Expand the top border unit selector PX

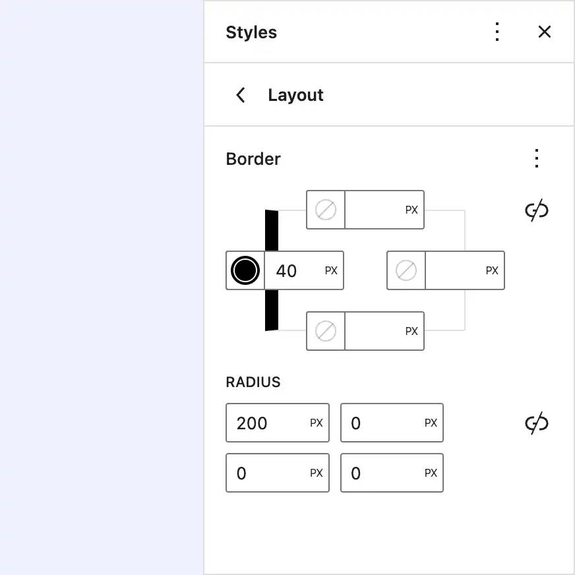pos(411,210)
